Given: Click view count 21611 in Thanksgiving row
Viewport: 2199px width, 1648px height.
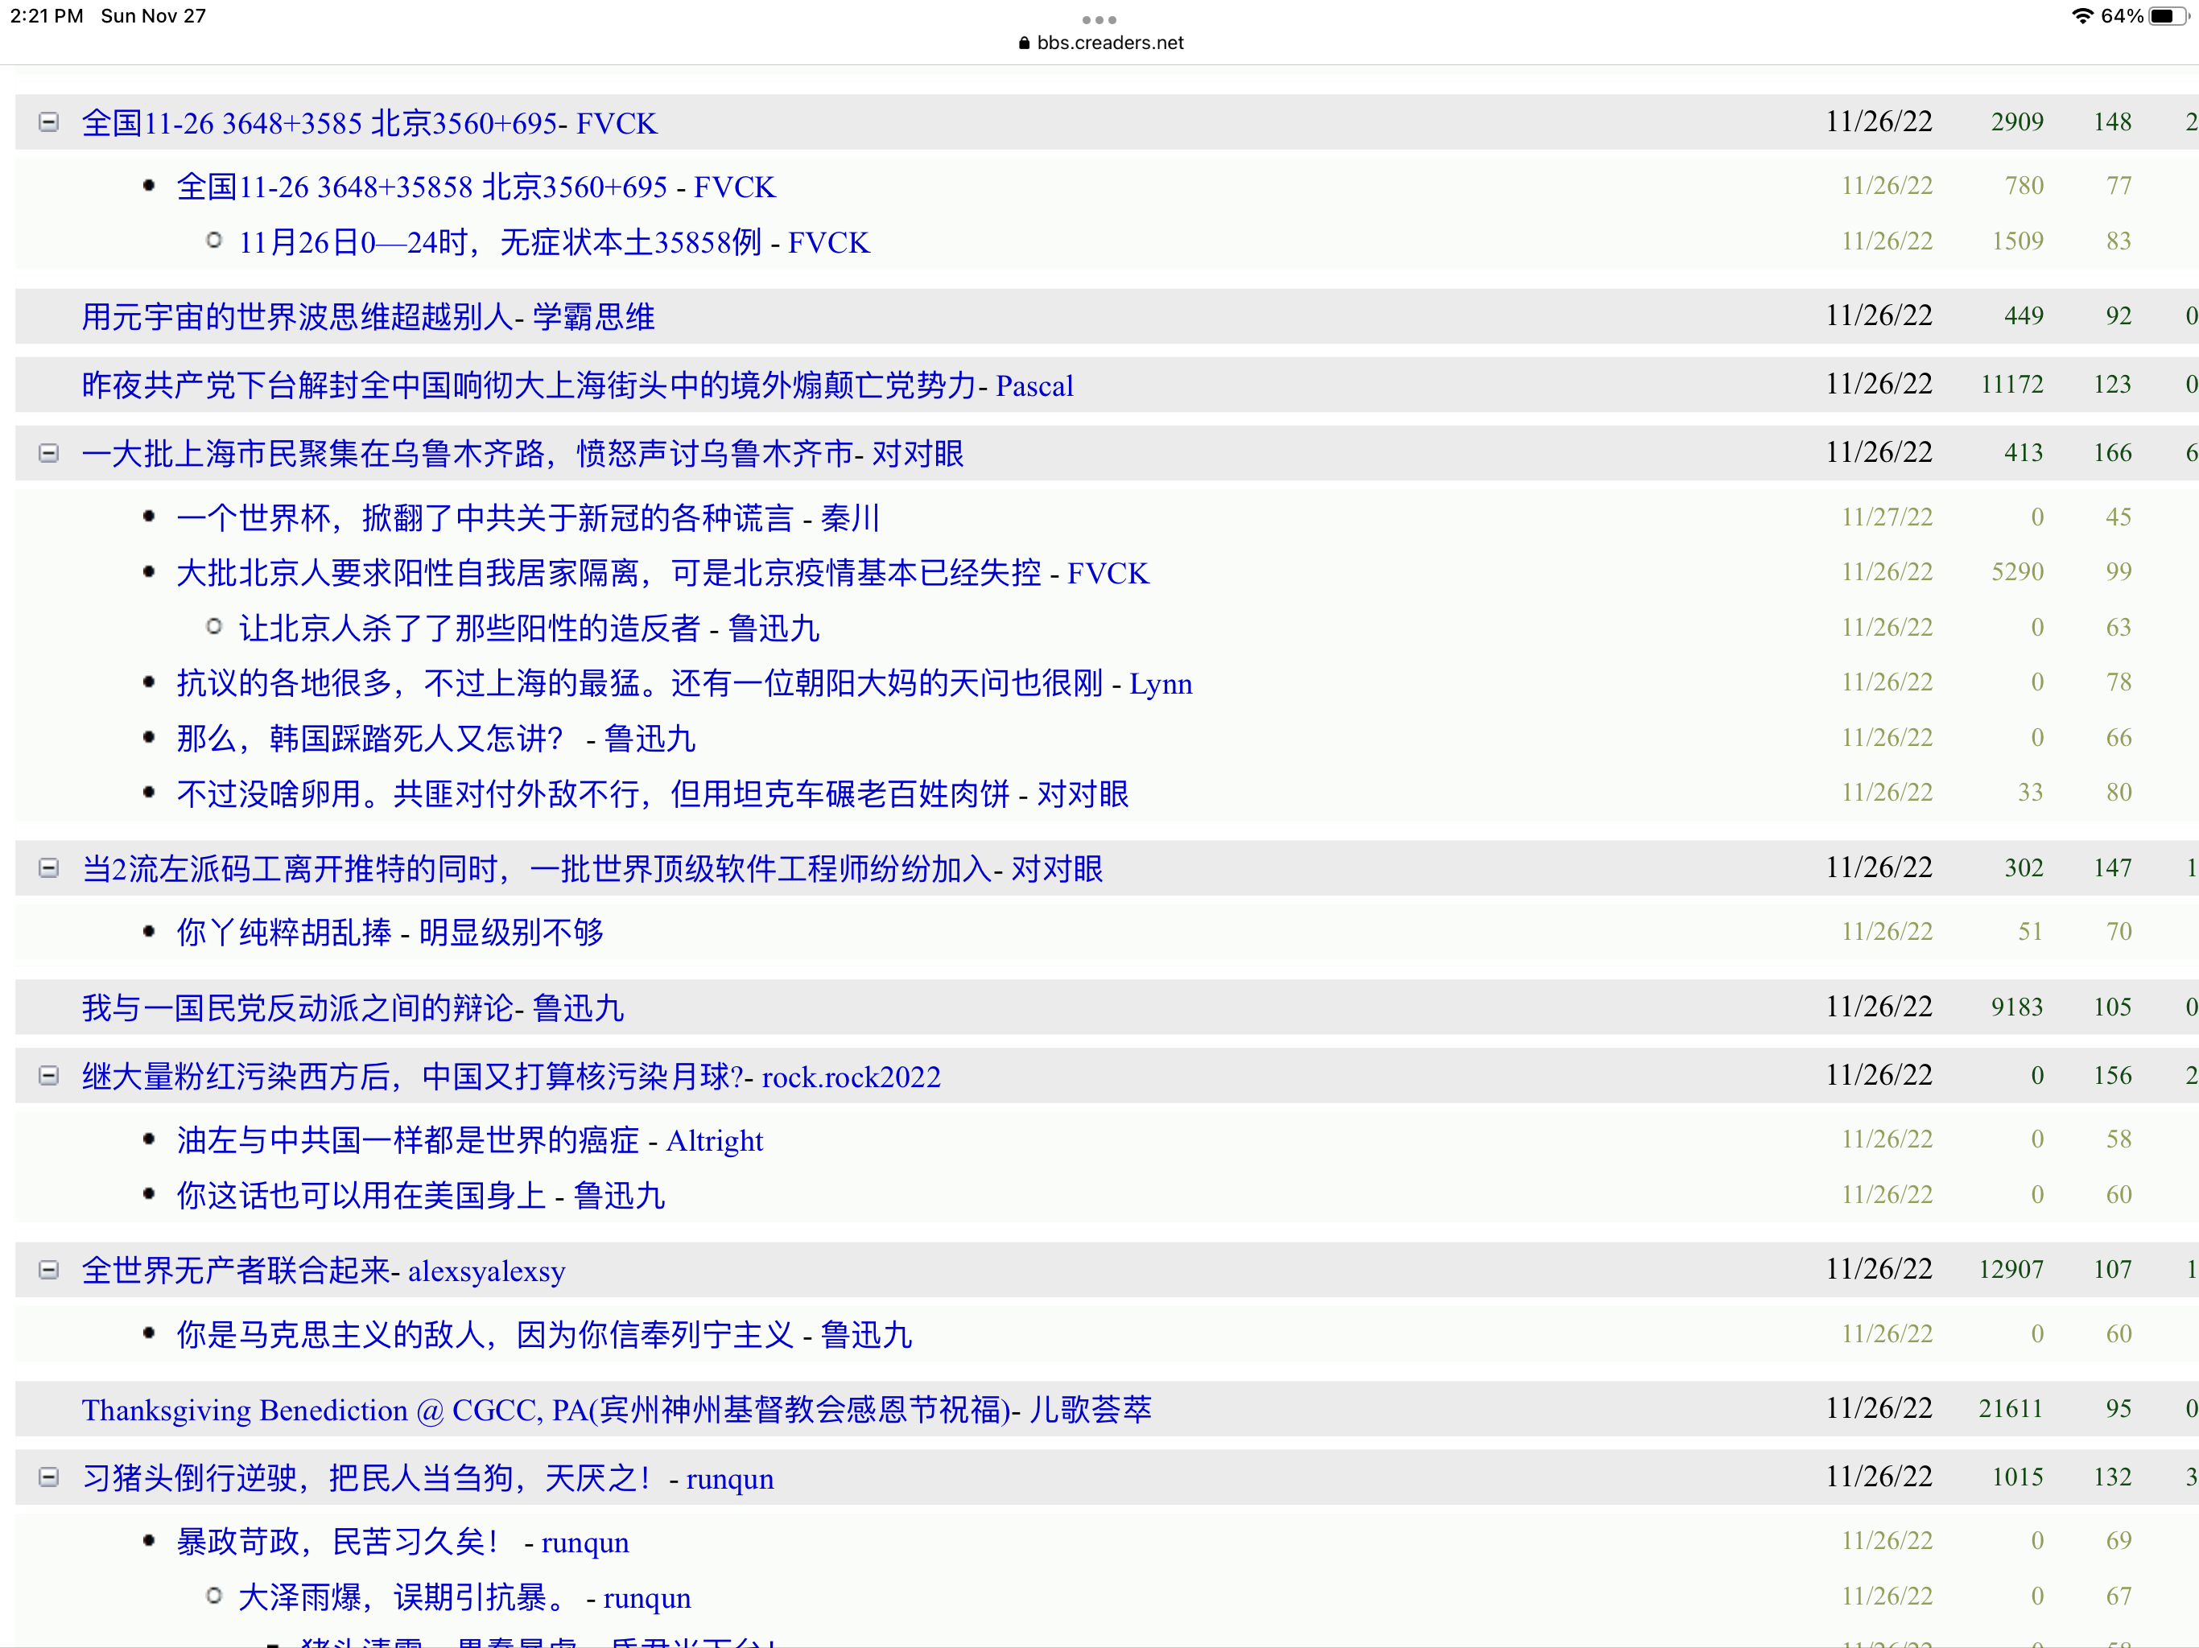Looking at the screenshot, I should (x=2011, y=1410).
